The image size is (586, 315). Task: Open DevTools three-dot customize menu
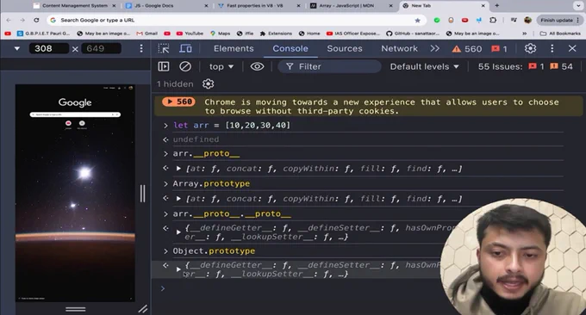552,48
